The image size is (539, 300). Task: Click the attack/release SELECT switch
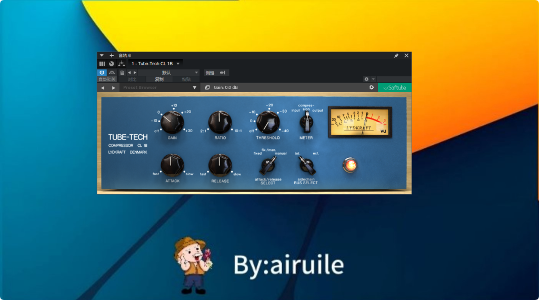pyautogui.click(x=268, y=166)
